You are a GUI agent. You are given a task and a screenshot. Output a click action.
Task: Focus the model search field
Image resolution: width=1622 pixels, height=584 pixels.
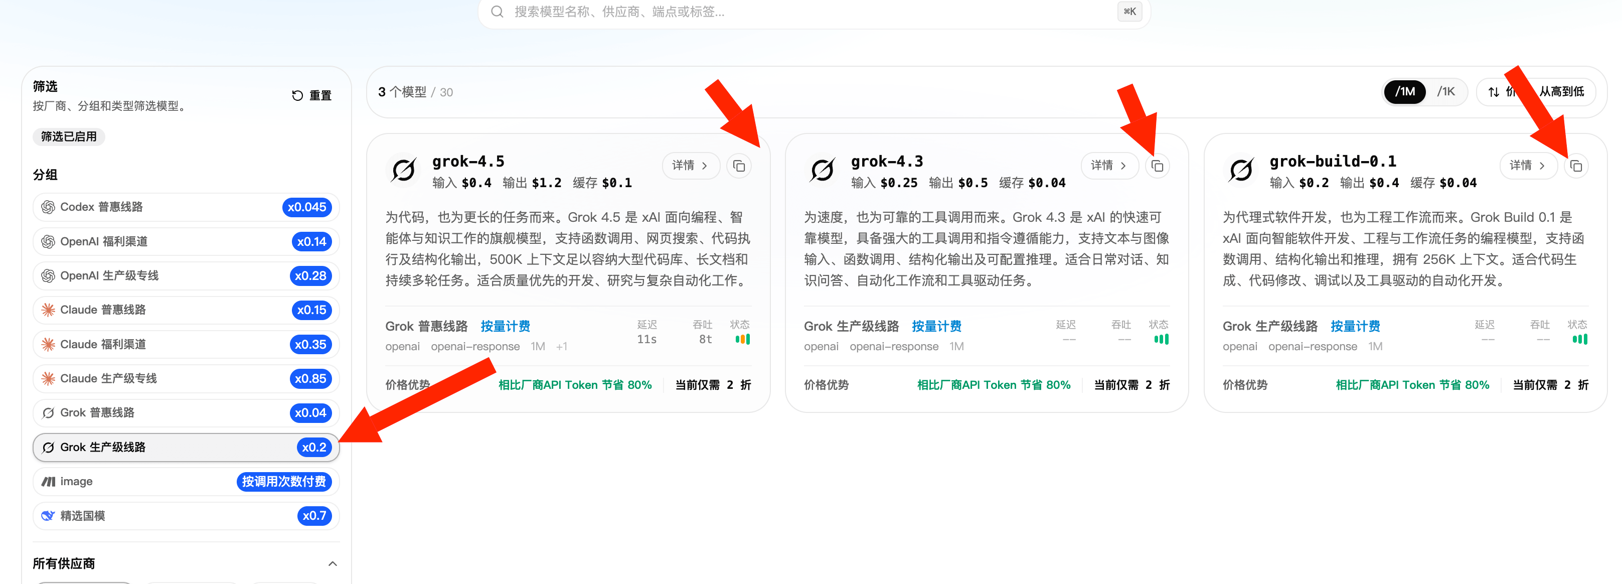(x=814, y=12)
